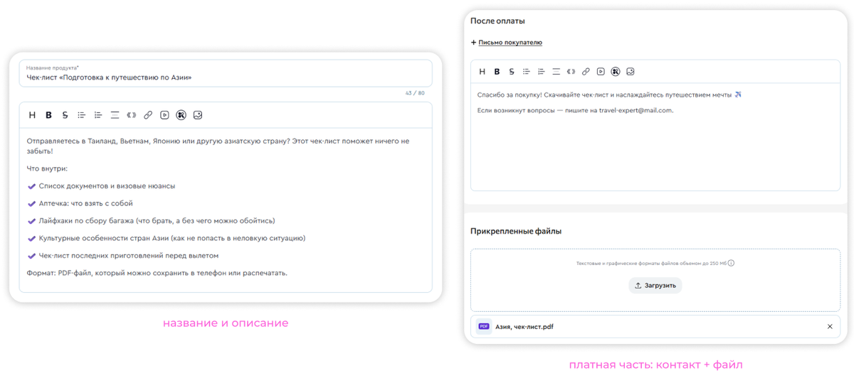Click the line containing travel-expert@mail.com
Image resolution: width=854 pixels, height=378 pixels.
[x=575, y=110]
